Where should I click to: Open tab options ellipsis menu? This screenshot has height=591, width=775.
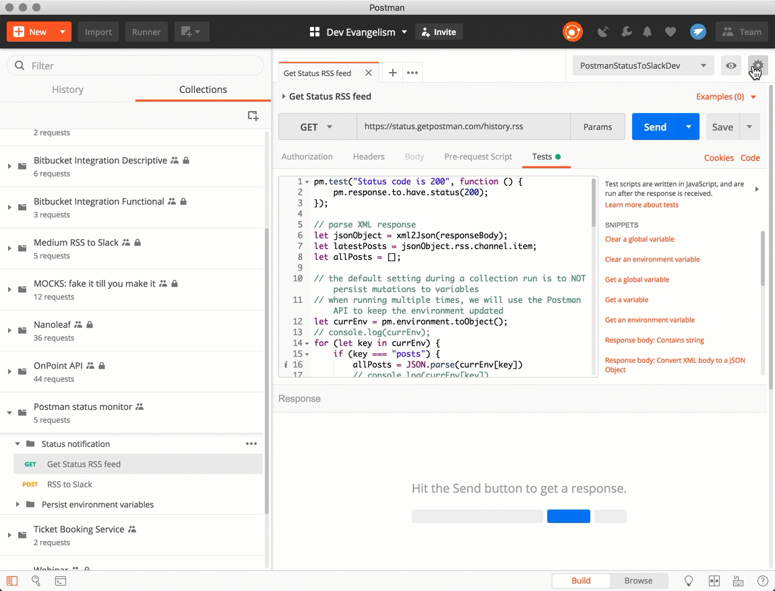[x=412, y=73]
